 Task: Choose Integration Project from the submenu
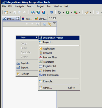pyautogui.click(x=59, y=38)
